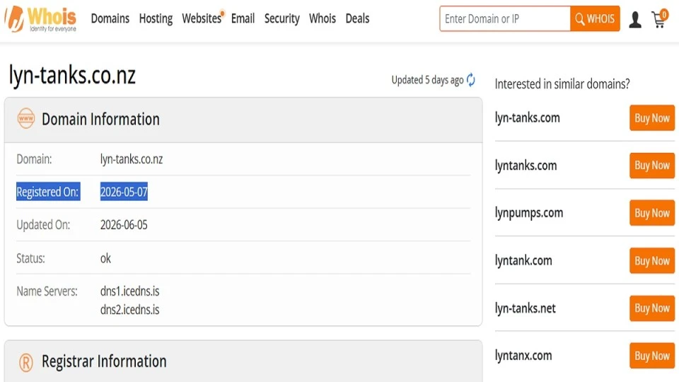Open the Deals menu item
This screenshot has width=679, height=382.
pyautogui.click(x=357, y=18)
